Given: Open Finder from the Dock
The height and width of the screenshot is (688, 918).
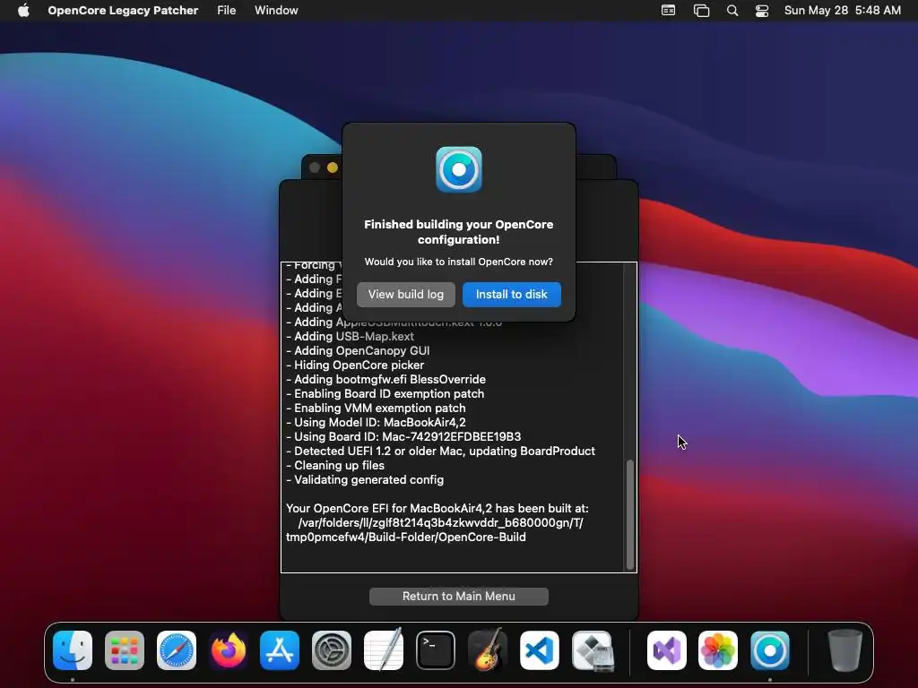Looking at the screenshot, I should 73,650.
